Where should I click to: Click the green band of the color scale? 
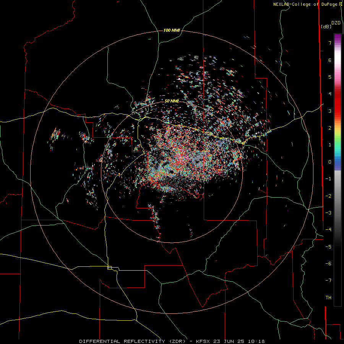pos(338,142)
